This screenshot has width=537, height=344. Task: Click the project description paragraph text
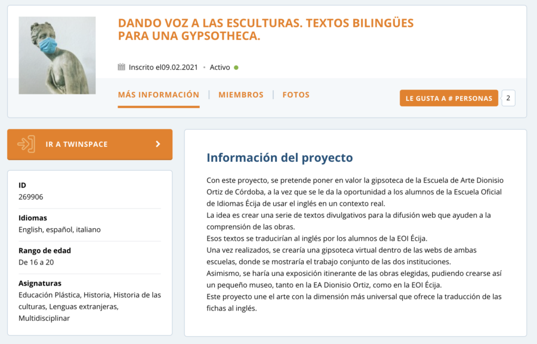tap(355, 244)
